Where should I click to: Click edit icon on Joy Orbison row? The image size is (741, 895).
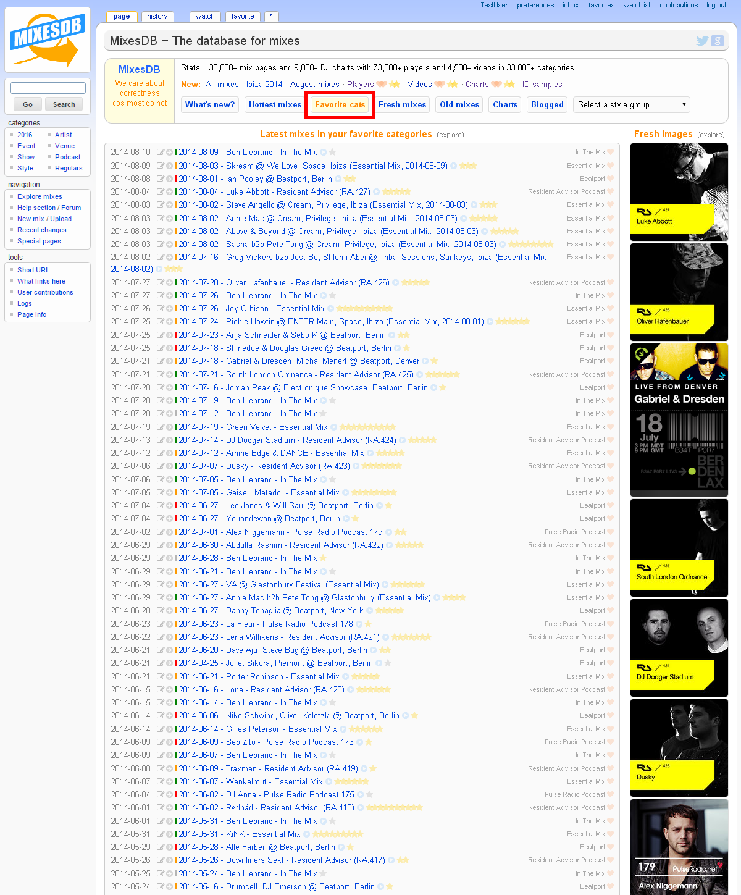pos(161,309)
